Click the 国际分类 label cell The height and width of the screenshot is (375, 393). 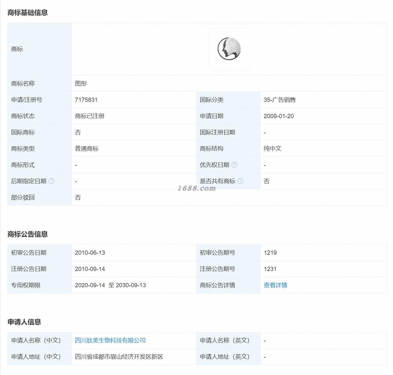pyautogui.click(x=228, y=100)
